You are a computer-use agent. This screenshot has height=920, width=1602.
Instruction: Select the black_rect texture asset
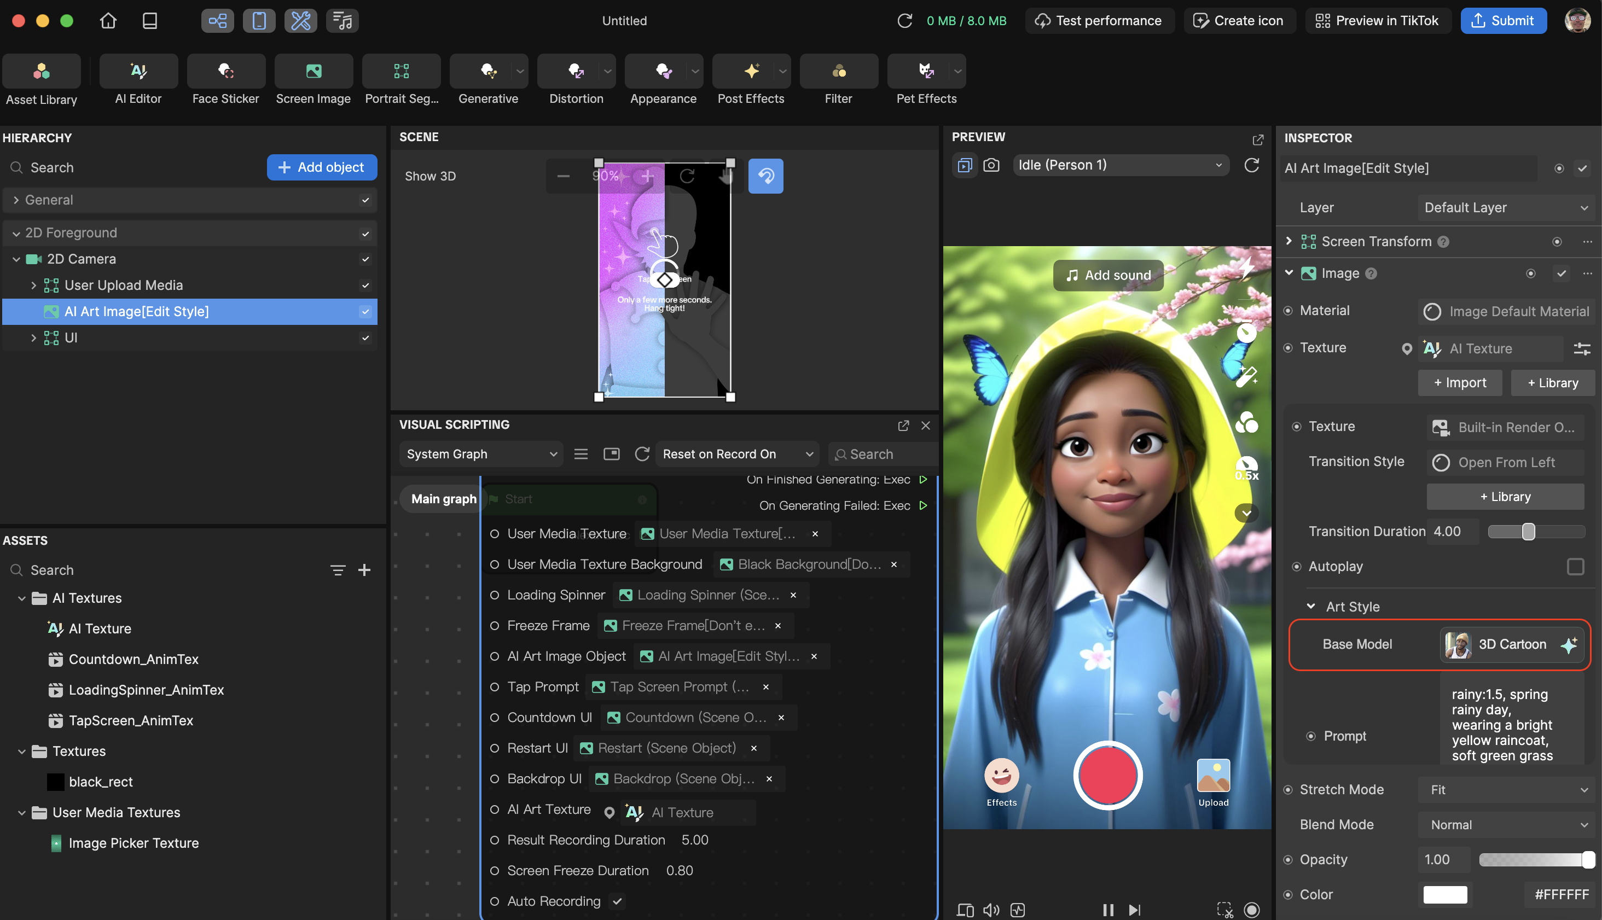(101, 782)
